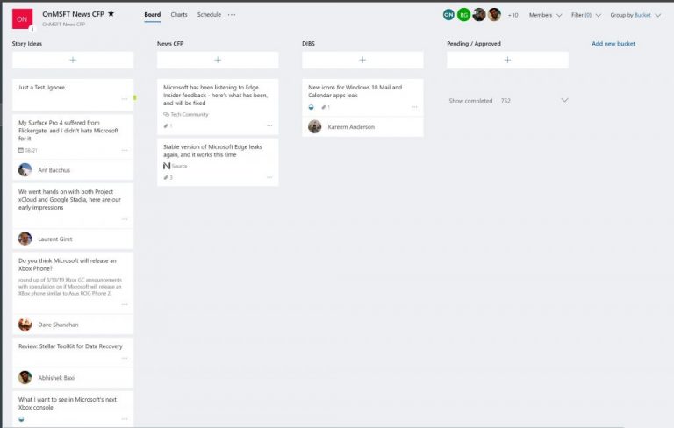The width and height of the screenshot is (674, 428).
Task: Switch to the Board tab
Action: pos(152,15)
